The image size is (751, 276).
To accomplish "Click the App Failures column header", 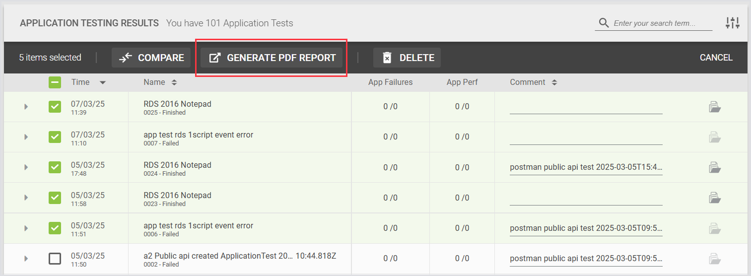I will (390, 82).
